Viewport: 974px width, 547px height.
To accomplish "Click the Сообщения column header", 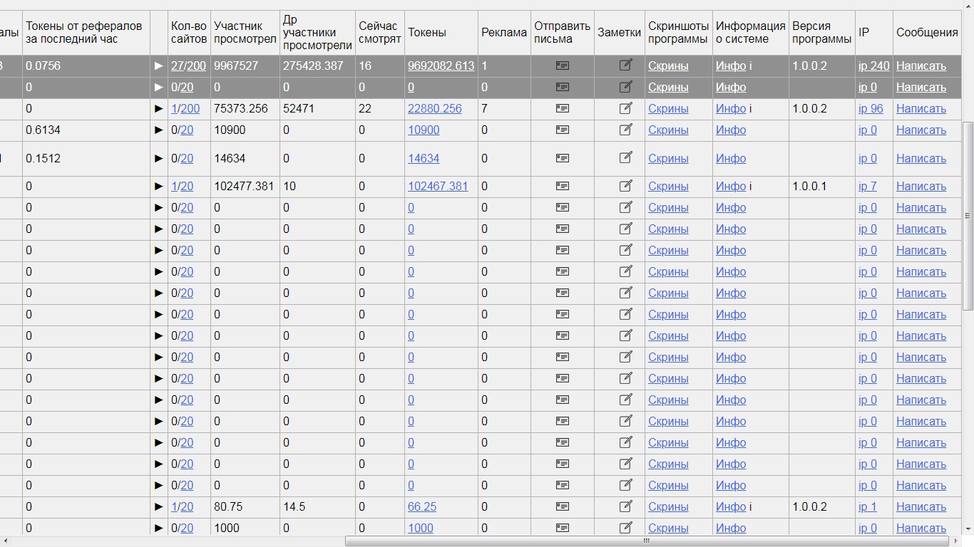I will 927,32.
